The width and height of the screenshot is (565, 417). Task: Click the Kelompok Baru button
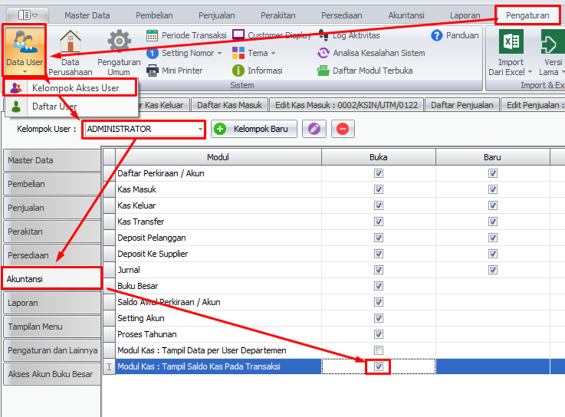coord(254,129)
